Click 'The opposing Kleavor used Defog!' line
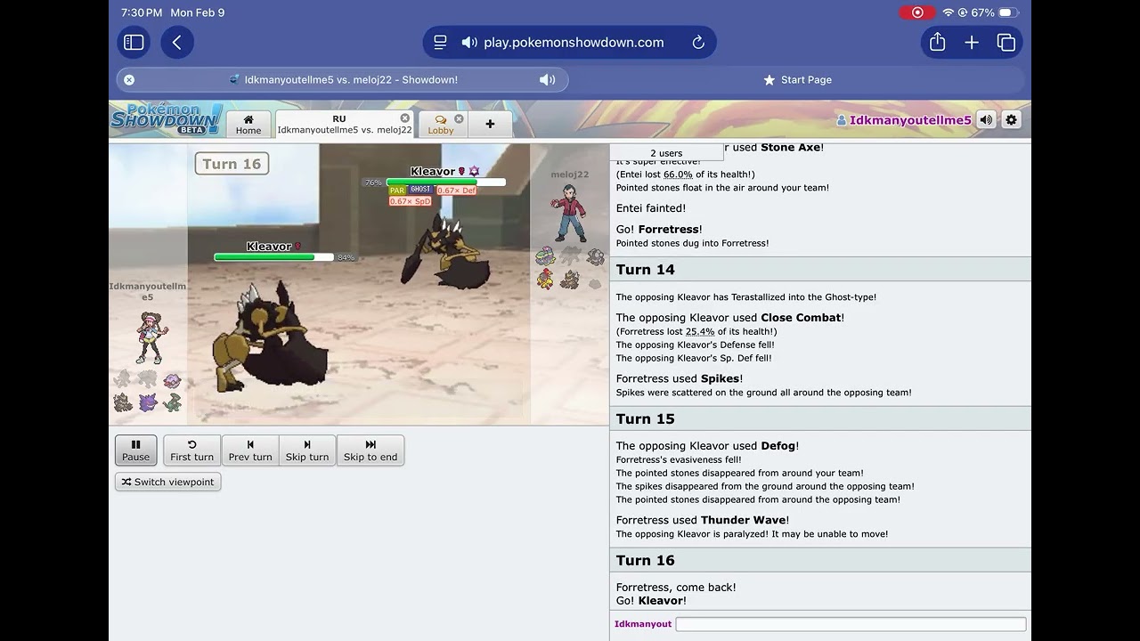The height and width of the screenshot is (641, 1140). pos(707,446)
